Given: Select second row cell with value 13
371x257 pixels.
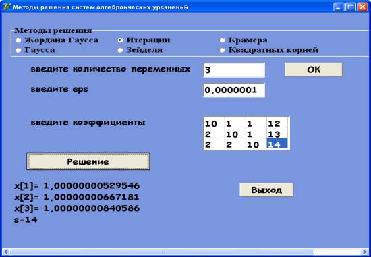Looking at the screenshot, I should click(277, 133).
